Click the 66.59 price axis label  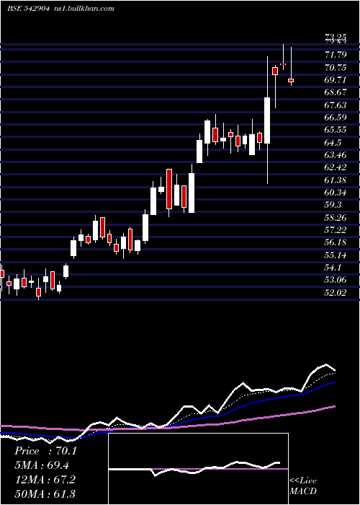[336, 117]
